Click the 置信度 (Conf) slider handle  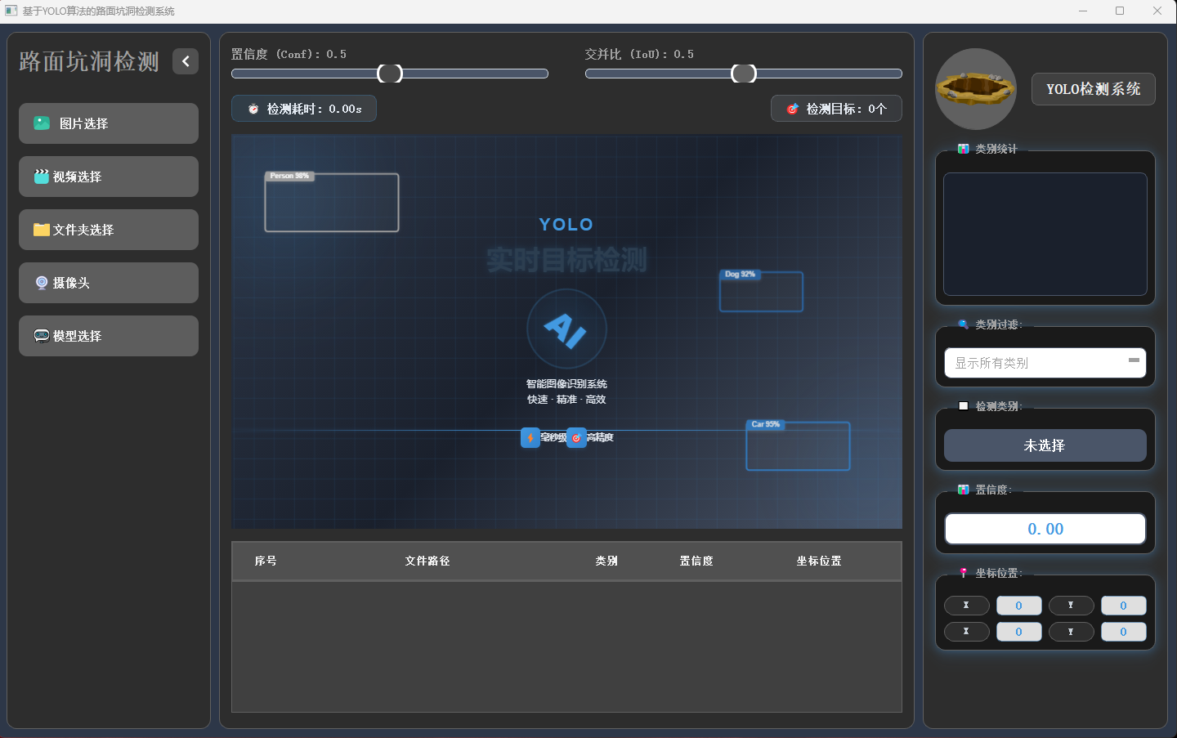pyautogui.click(x=390, y=74)
